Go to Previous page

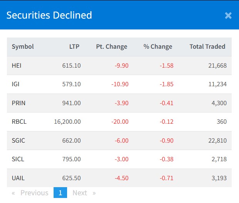30,193
